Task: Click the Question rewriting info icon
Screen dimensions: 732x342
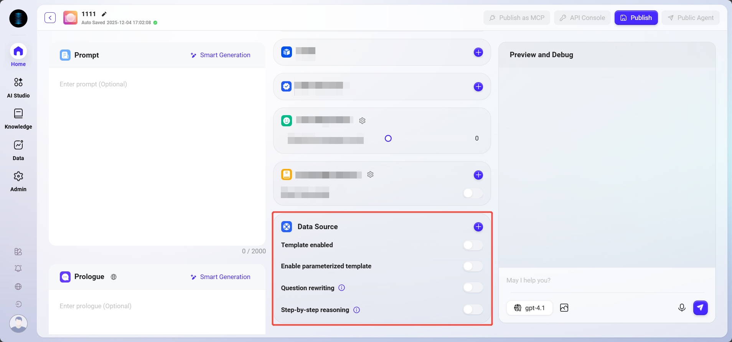Action: pyautogui.click(x=341, y=288)
